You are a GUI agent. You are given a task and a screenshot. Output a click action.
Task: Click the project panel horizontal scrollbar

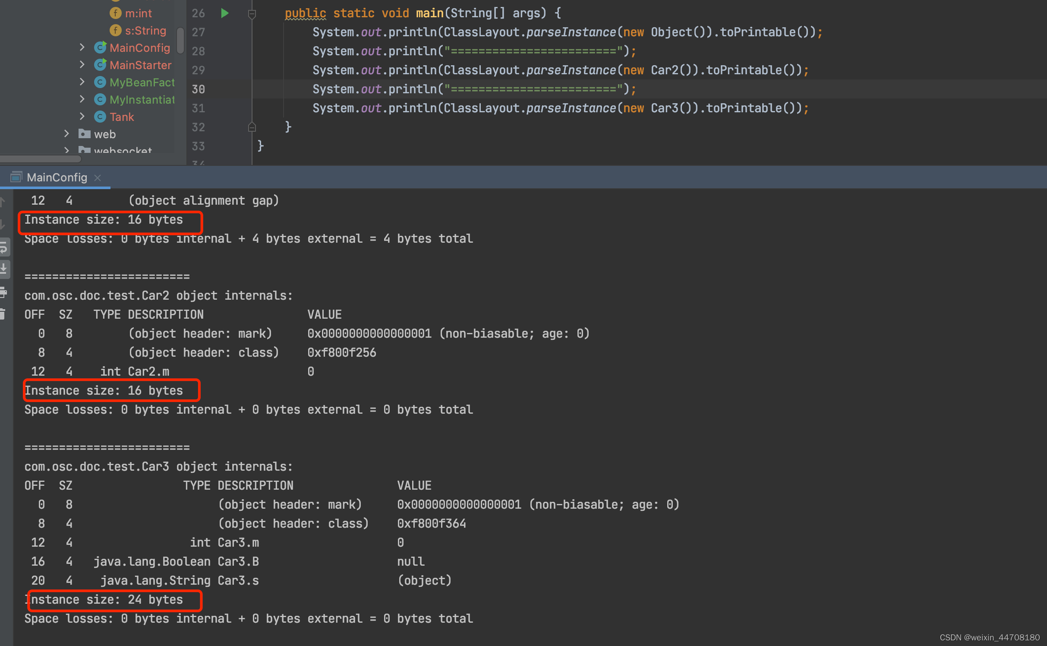pos(41,158)
